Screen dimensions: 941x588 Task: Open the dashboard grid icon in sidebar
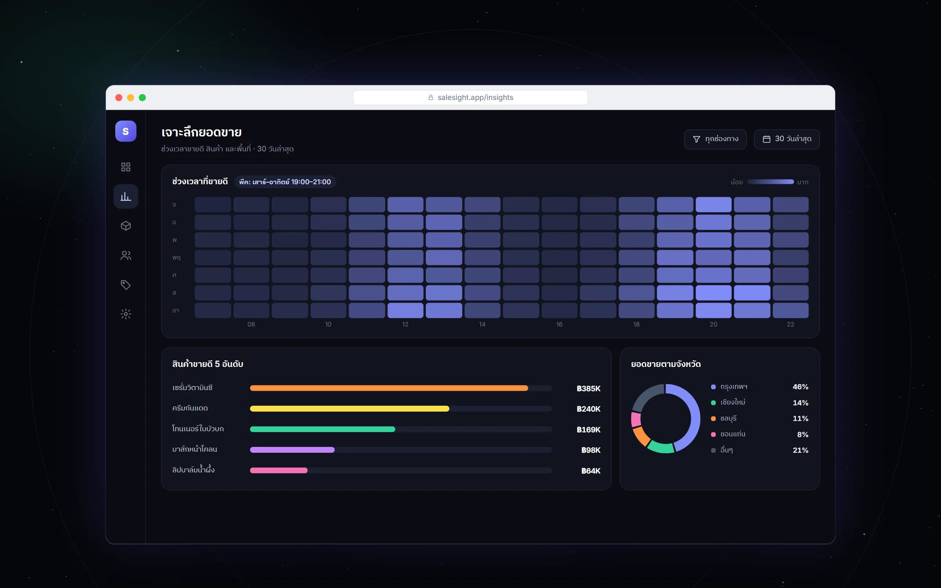[125, 167]
